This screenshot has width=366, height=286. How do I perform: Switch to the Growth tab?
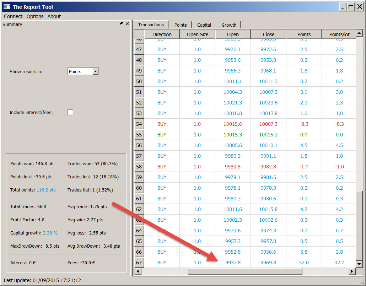click(x=229, y=25)
